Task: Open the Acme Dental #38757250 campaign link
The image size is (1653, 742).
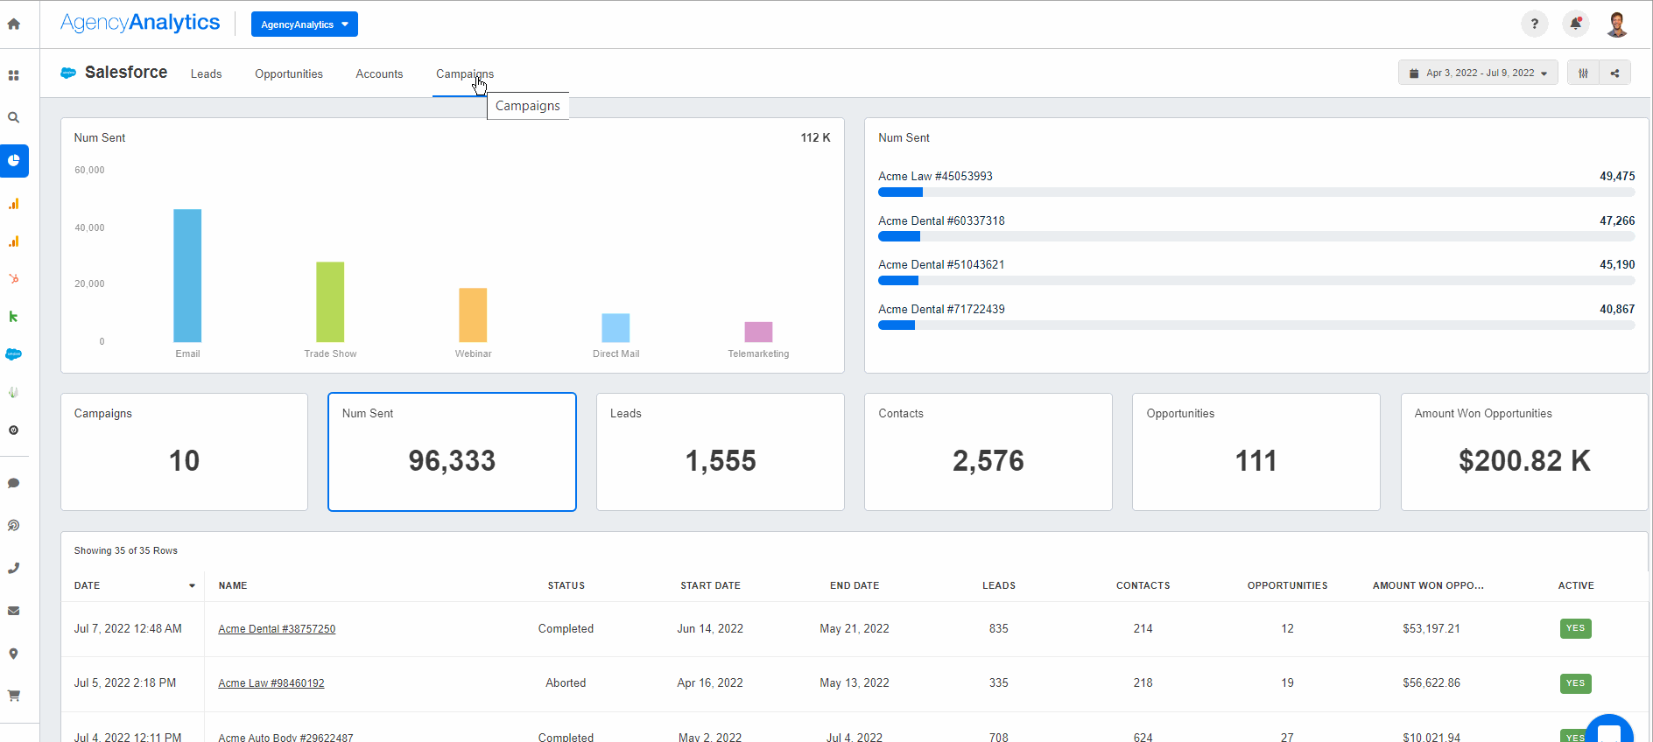Action: [x=277, y=629]
